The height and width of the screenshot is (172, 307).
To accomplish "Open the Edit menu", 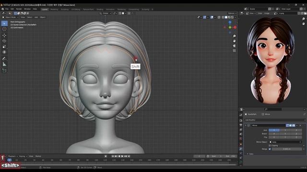I will (x=12, y=9).
